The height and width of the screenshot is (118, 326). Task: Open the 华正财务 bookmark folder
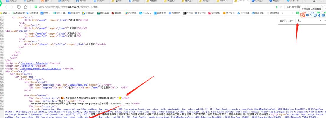pos(258,13)
